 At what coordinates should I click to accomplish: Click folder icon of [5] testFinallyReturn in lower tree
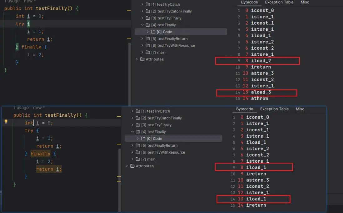pyautogui.click(x=138, y=145)
